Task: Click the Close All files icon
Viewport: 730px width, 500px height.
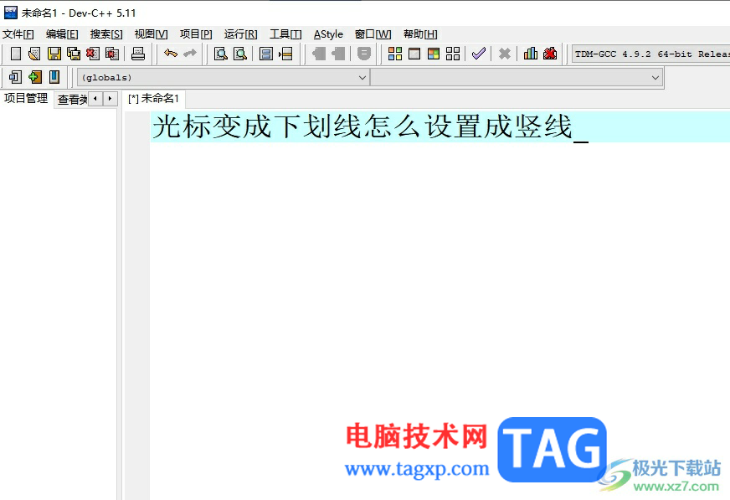Action: click(x=112, y=54)
